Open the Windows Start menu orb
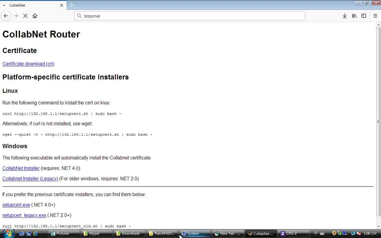Screen dimensions: 381x238 coord(8,233)
